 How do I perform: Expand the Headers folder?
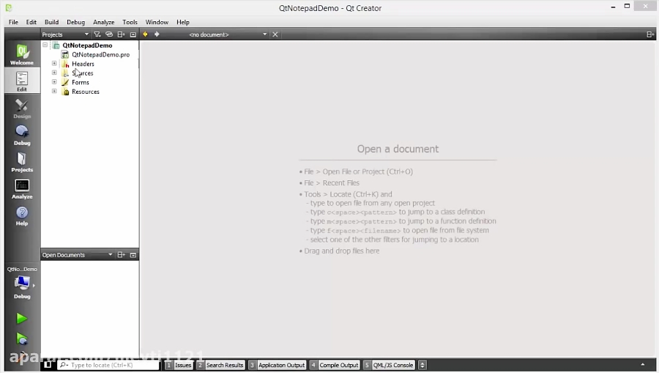pos(54,64)
